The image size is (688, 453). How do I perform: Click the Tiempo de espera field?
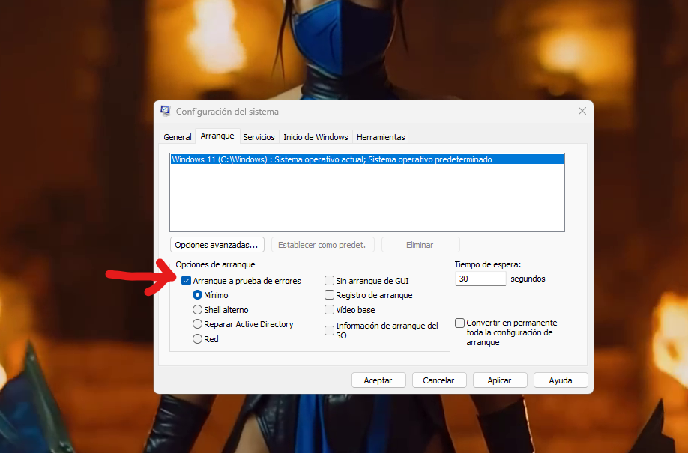pos(480,279)
